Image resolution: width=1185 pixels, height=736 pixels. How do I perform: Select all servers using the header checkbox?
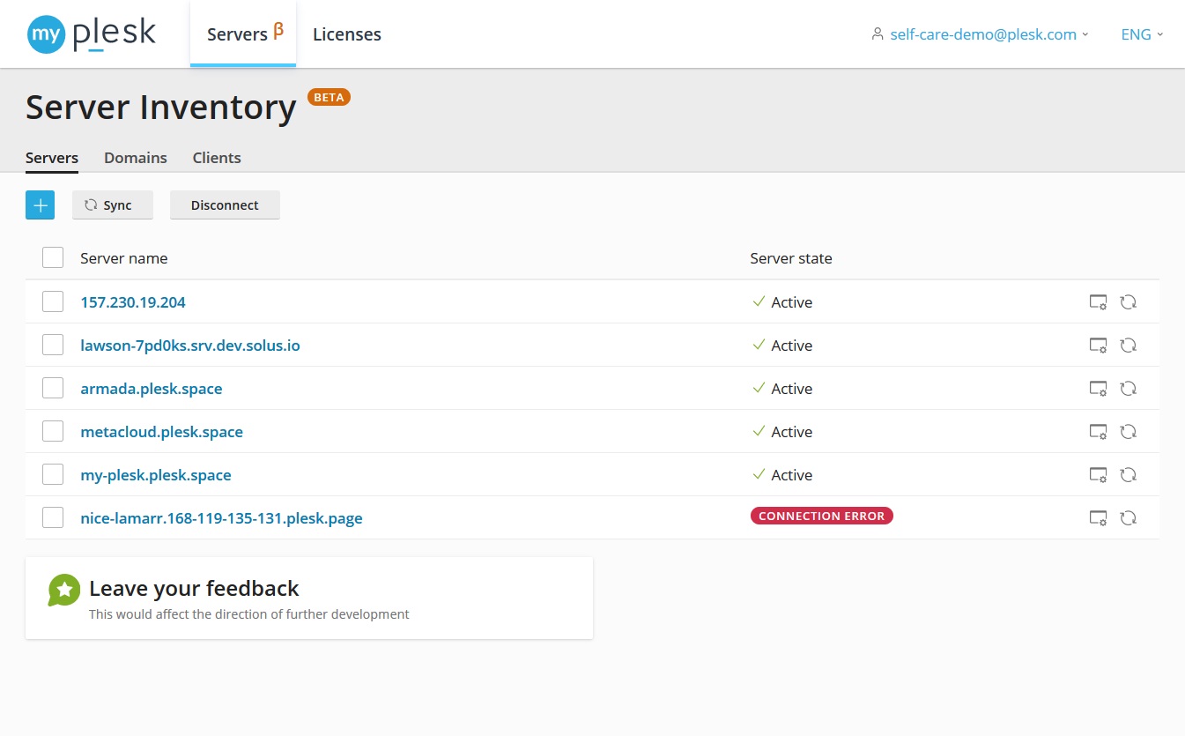(52, 257)
